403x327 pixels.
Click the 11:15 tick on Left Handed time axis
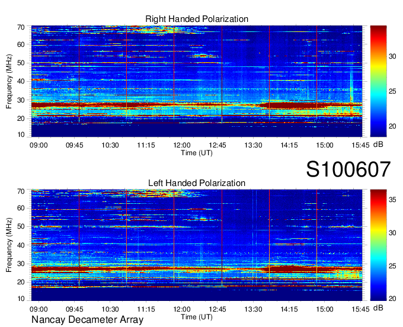(146, 309)
